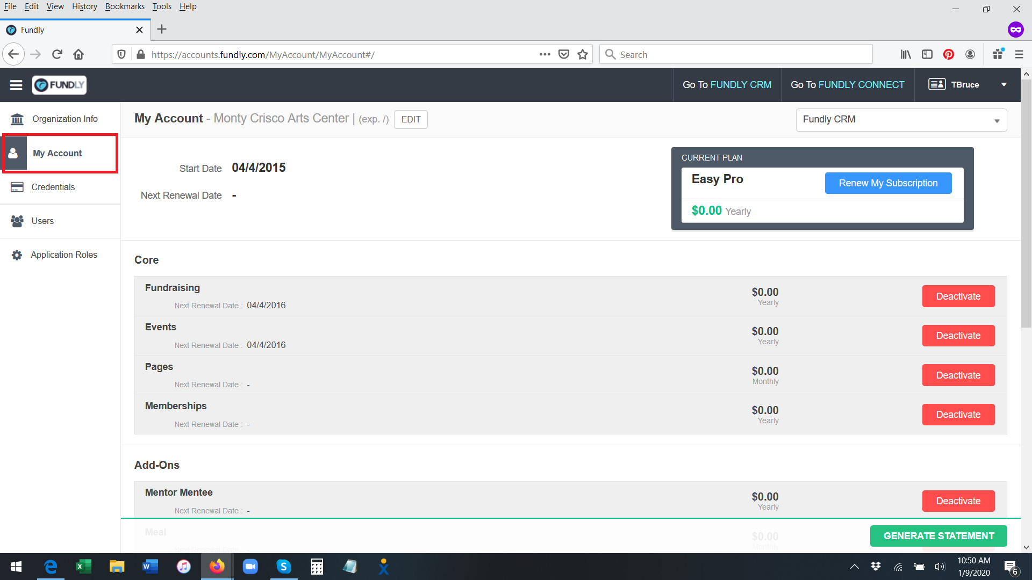Open the Credentials section

point(60,187)
